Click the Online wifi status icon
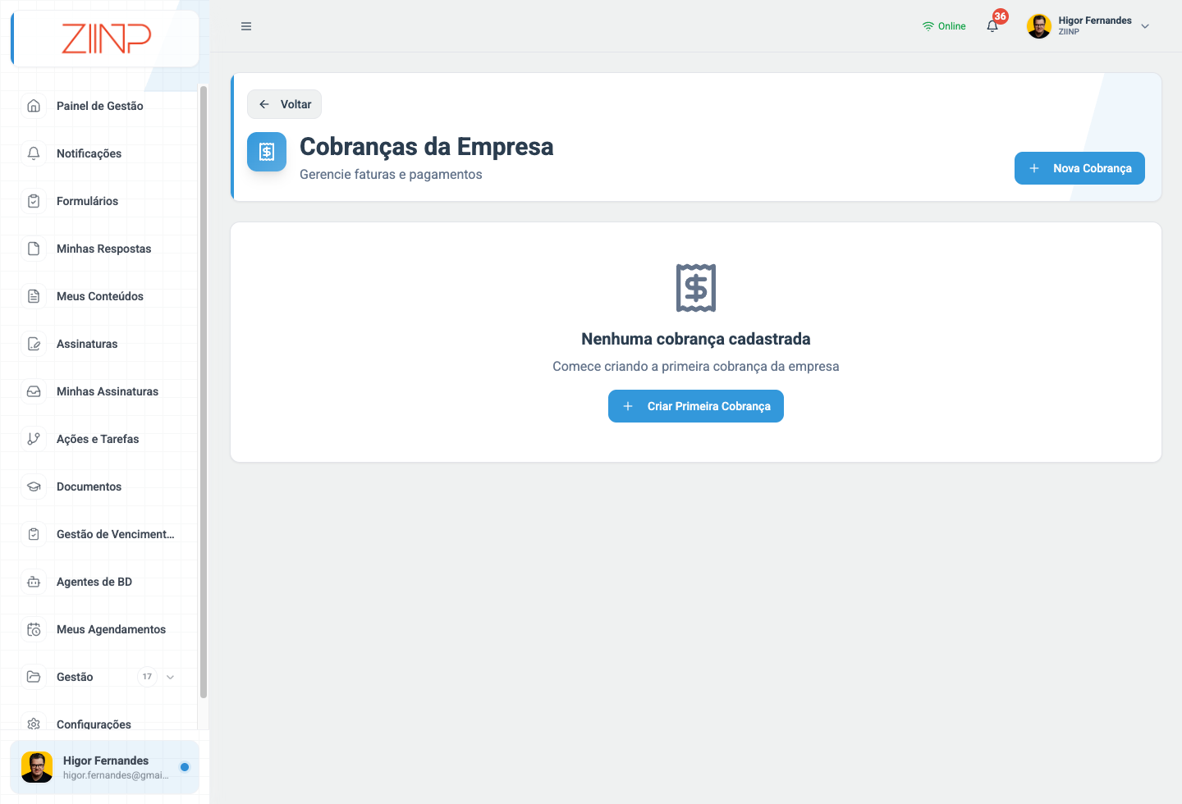The width and height of the screenshot is (1182, 804). 928,26
